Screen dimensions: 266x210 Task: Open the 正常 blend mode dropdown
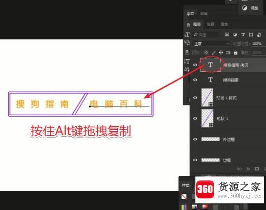211,44
